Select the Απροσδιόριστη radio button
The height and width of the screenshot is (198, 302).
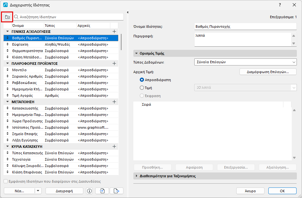(x=142, y=80)
